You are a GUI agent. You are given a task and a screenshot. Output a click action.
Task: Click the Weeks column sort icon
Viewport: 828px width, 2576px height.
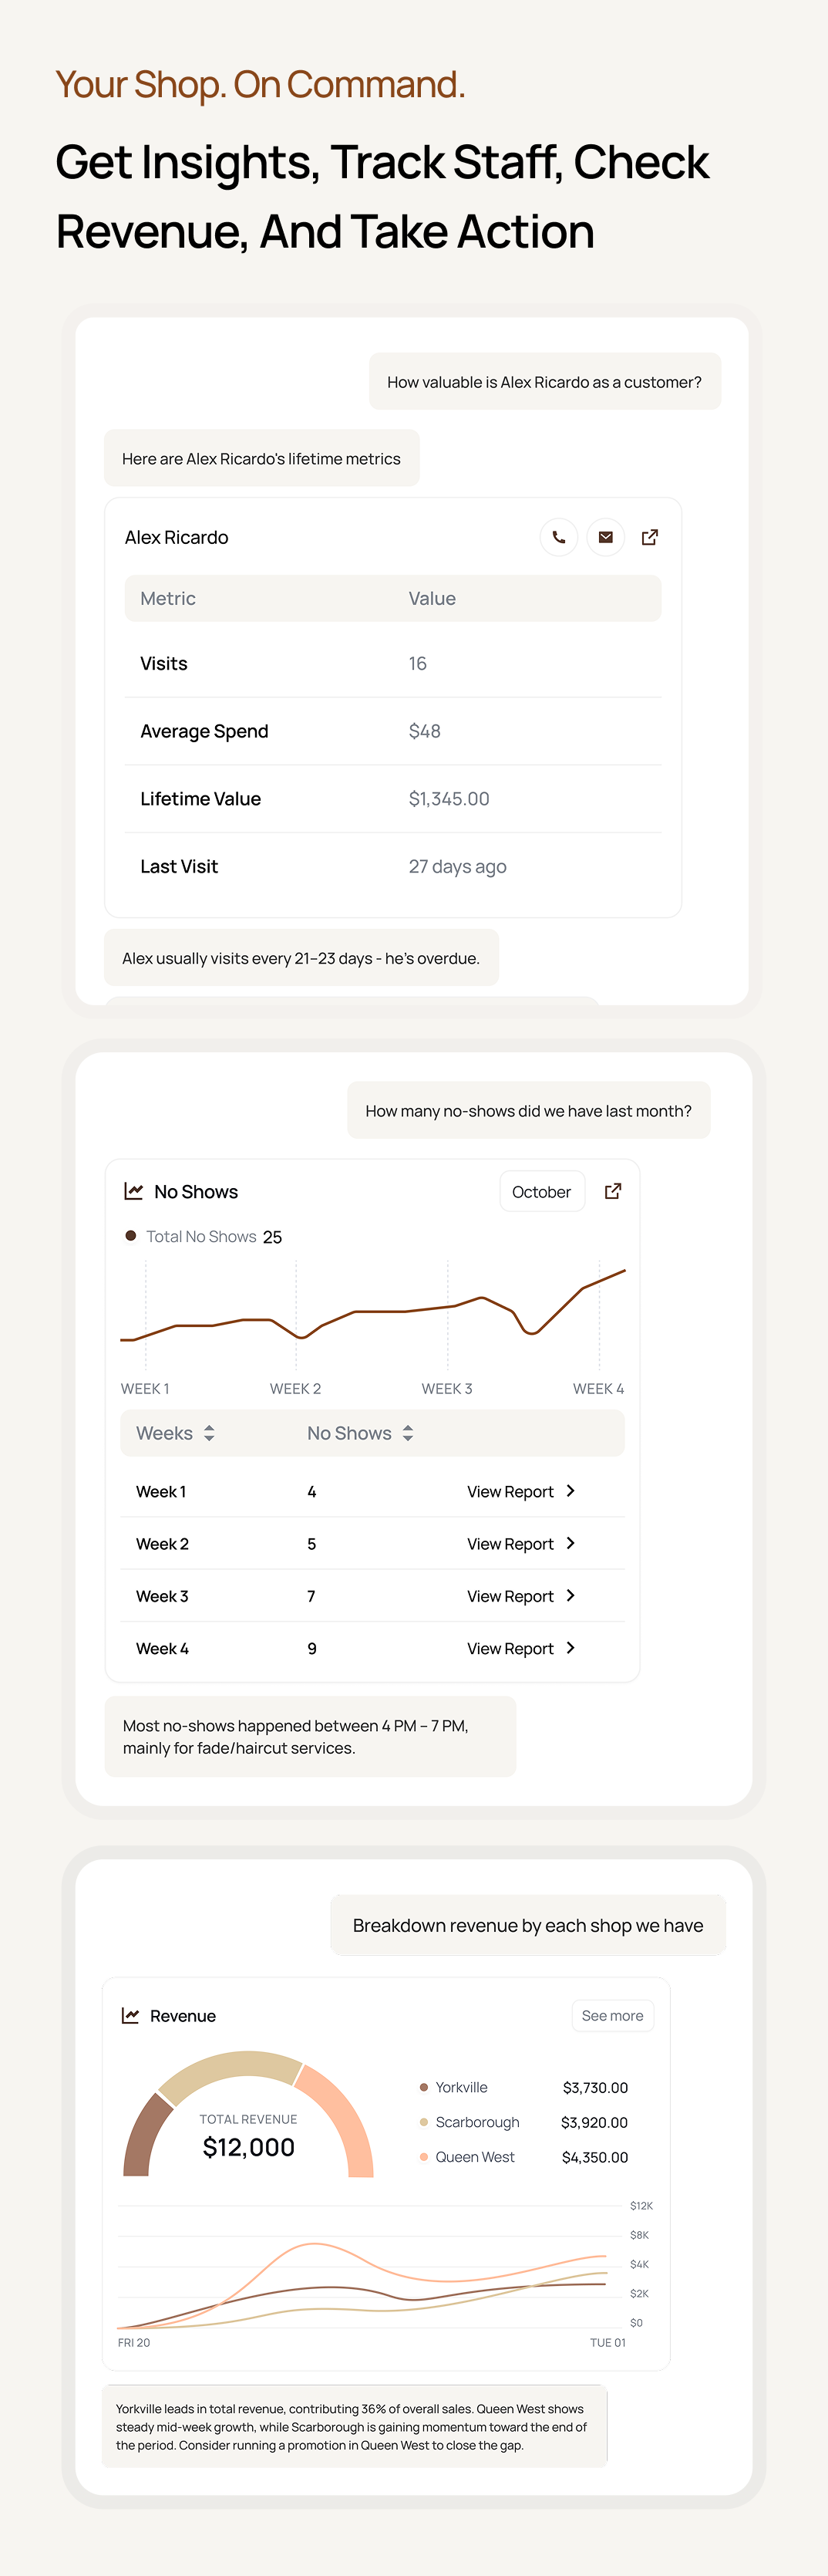pyautogui.click(x=210, y=1433)
